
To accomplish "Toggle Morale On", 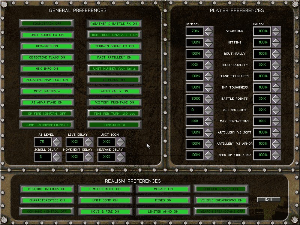I will click(163, 189).
